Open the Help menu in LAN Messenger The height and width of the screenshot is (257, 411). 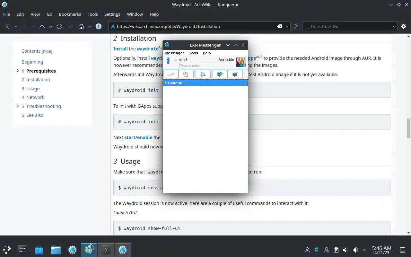[207, 53]
